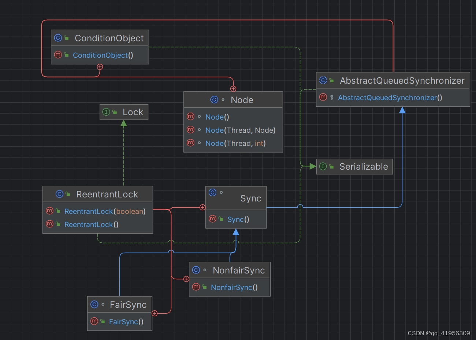Screen dimensions: 476x340
Task: Click the method icon beside Node(Thread, int)
Action: [190, 143]
